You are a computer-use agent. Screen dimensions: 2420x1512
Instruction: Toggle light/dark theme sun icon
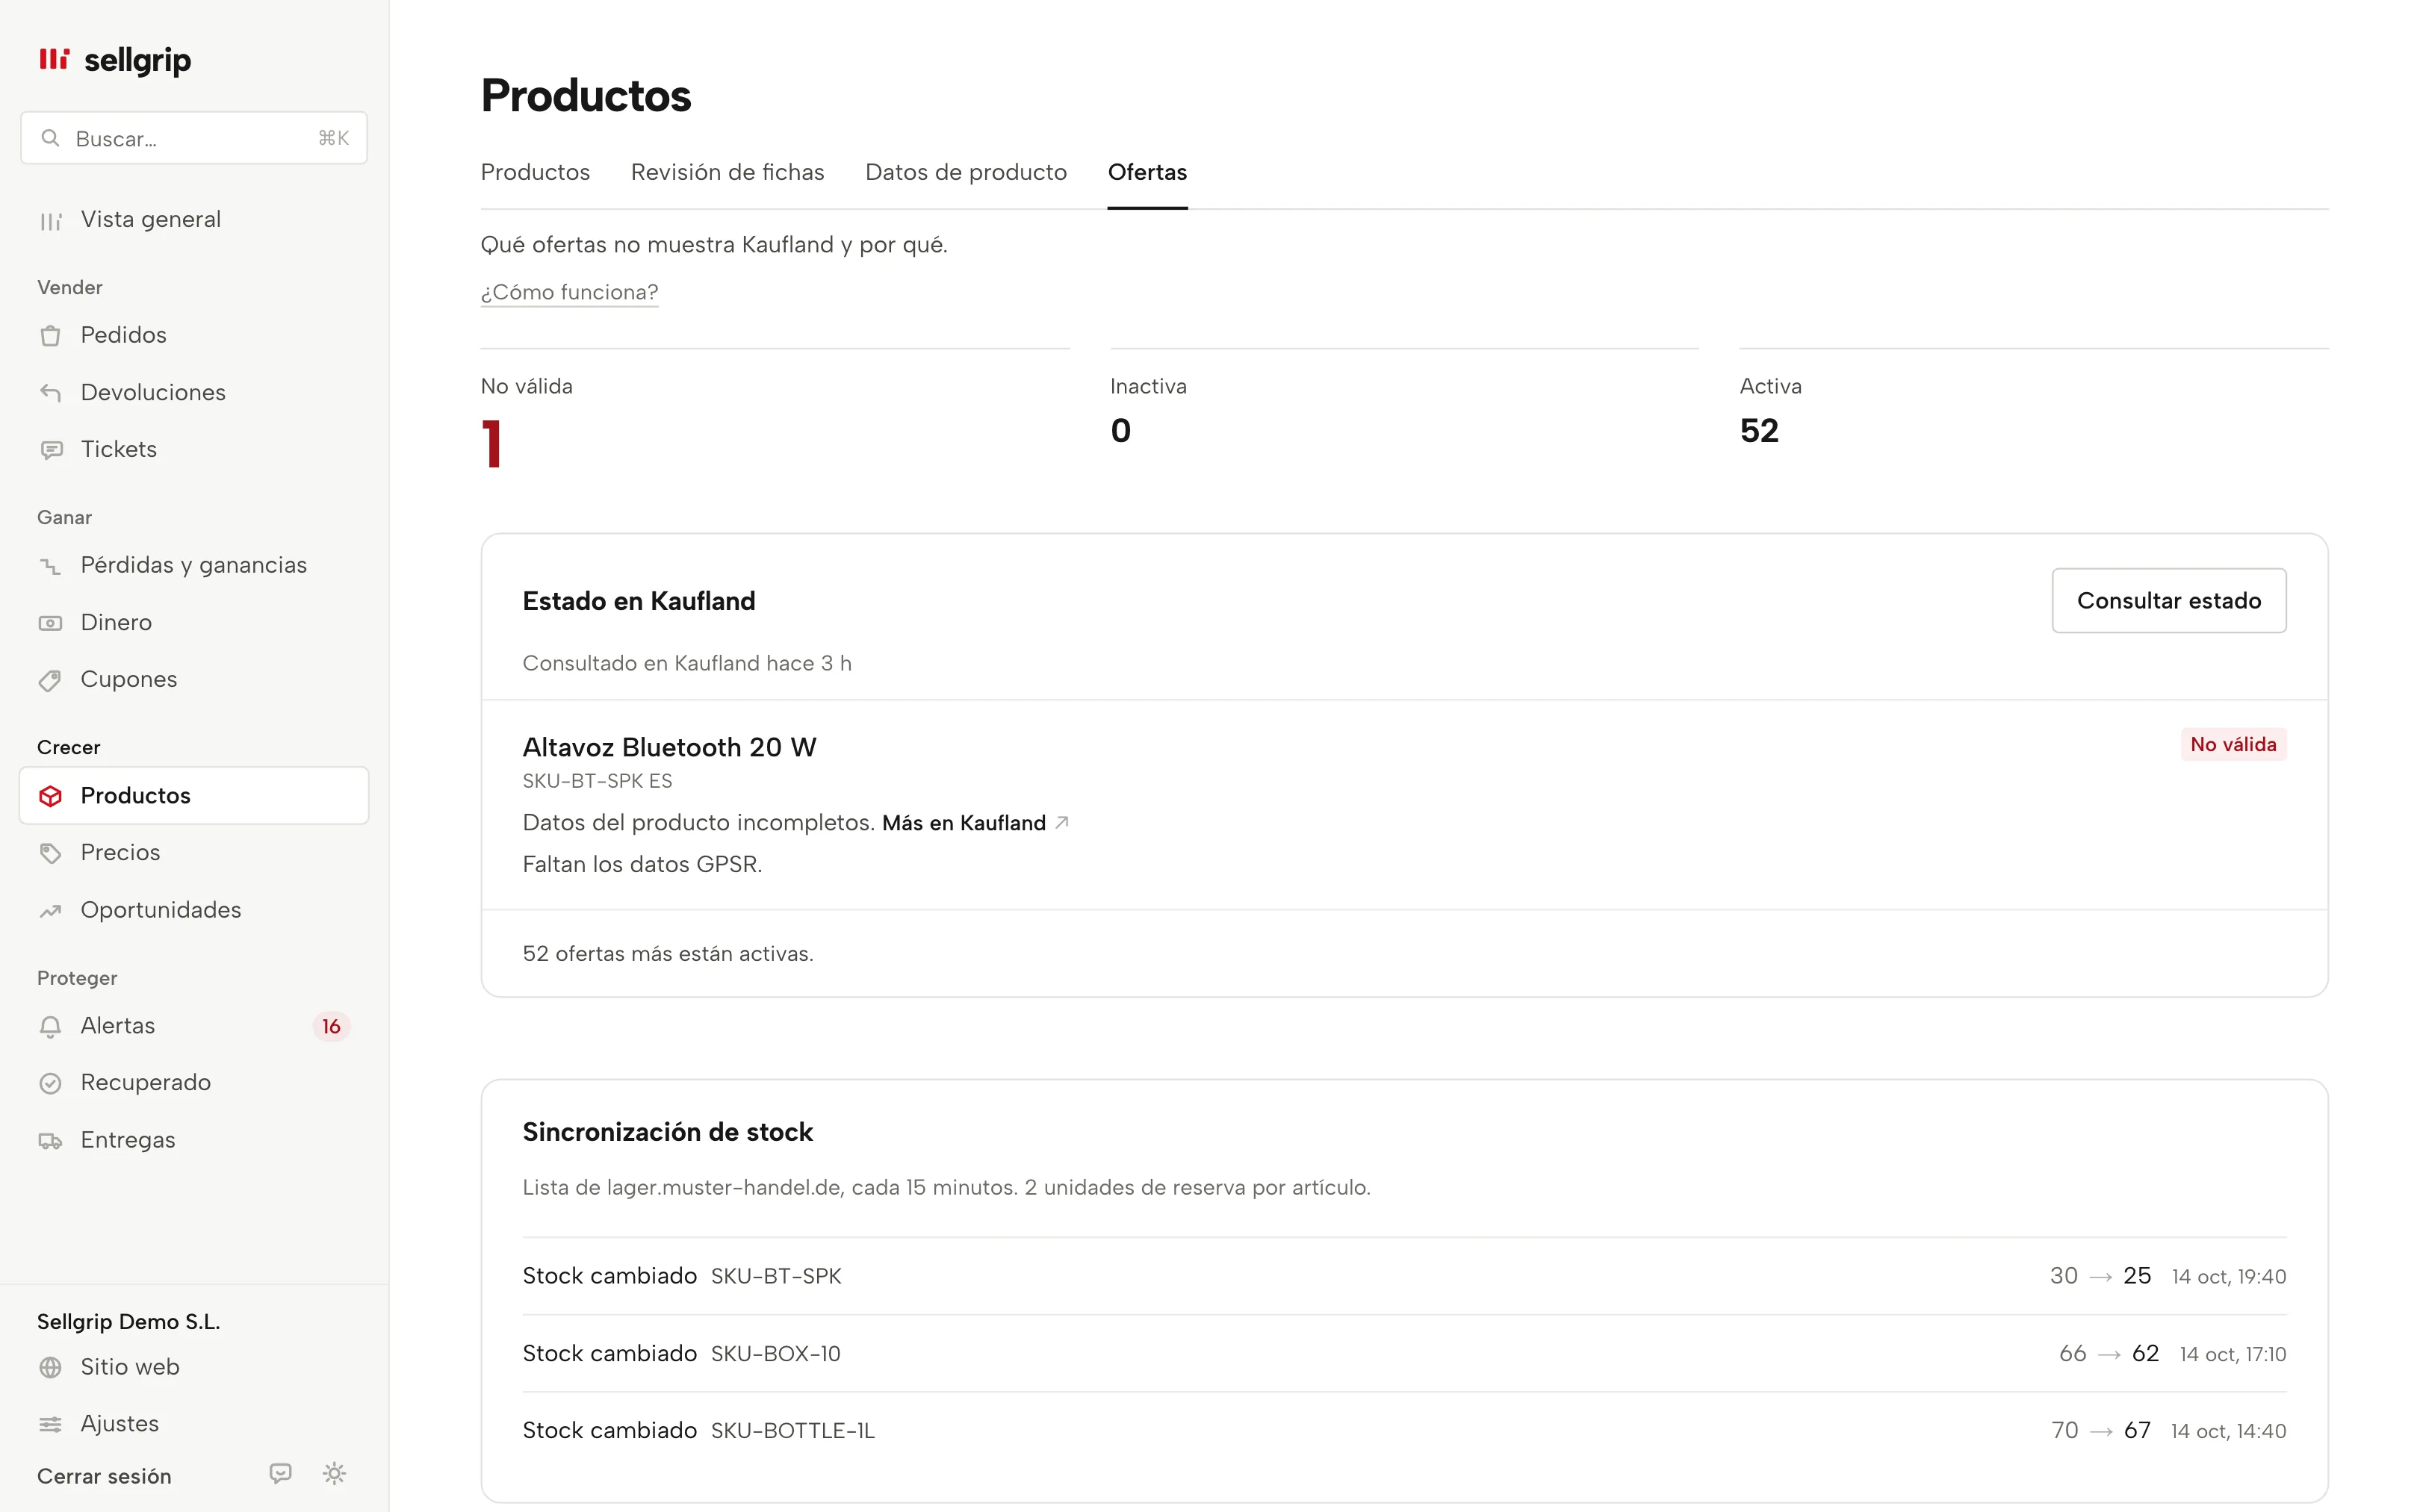(x=334, y=1473)
